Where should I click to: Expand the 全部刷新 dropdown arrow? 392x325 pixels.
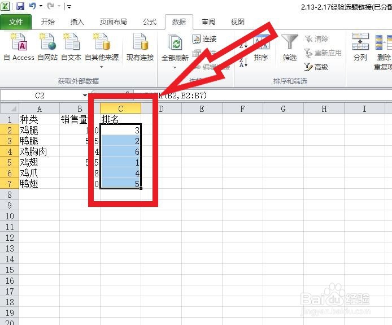tap(175, 67)
